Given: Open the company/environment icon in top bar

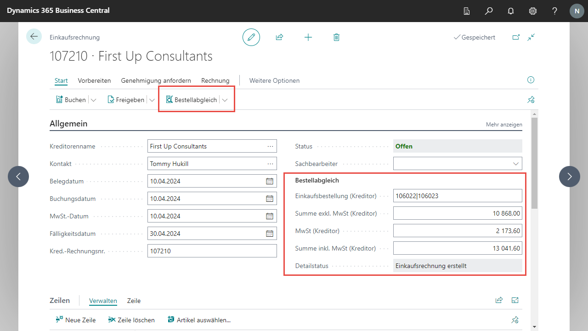Looking at the screenshot, I should tap(467, 11).
